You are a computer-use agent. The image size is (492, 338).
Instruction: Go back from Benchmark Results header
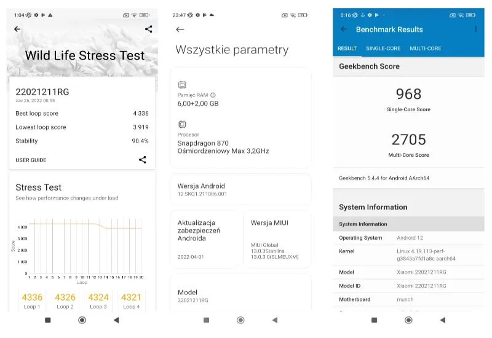pyautogui.click(x=344, y=29)
